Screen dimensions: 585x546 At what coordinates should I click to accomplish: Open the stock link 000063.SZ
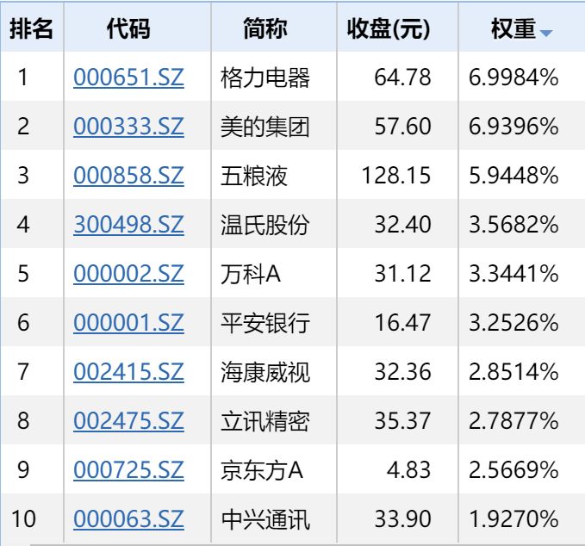[x=128, y=518]
